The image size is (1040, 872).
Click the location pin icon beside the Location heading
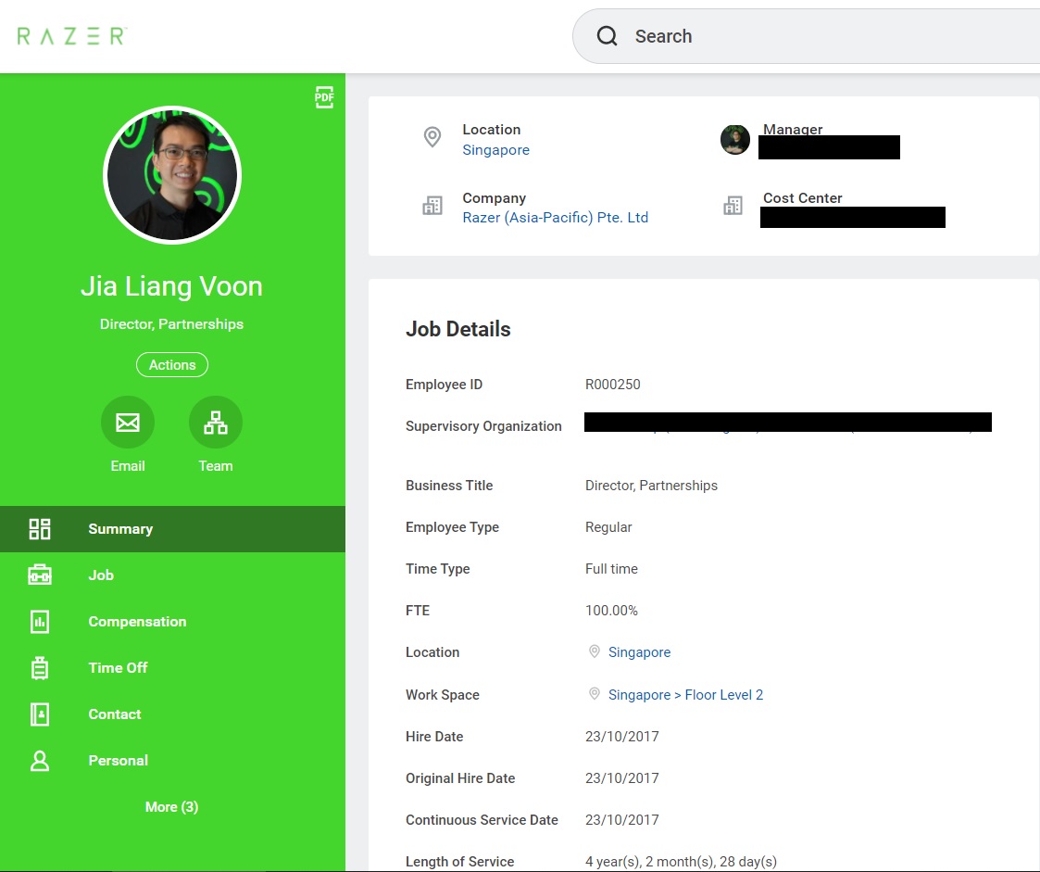[432, 137]
